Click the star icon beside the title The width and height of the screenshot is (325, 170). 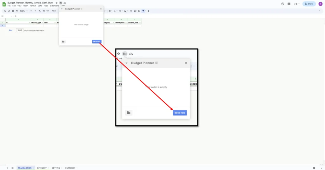point(57,3)
